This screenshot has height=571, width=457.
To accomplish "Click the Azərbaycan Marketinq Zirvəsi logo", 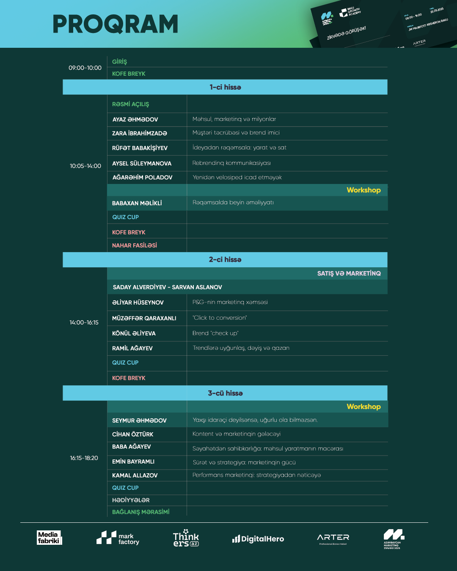I will 394,538.
